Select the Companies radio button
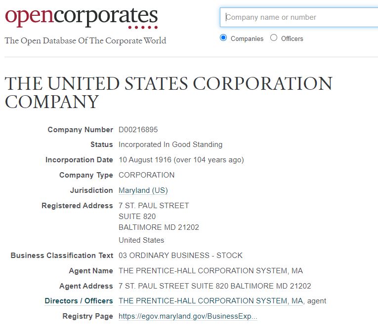378x330 pixels. [x=223, y=38]
